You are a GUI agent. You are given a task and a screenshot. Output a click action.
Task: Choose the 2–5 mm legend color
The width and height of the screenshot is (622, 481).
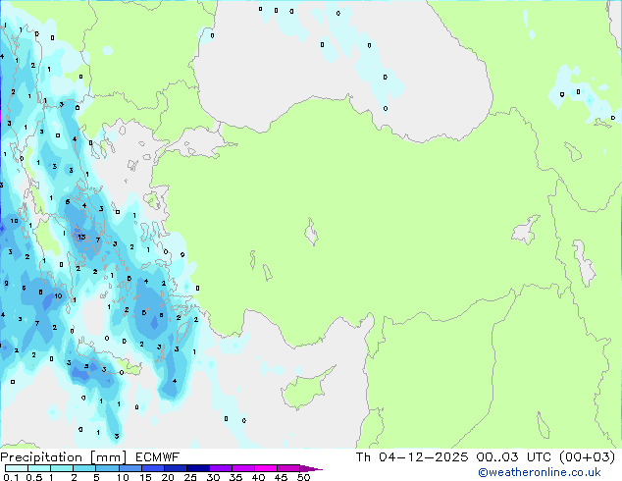pos(84,468)
